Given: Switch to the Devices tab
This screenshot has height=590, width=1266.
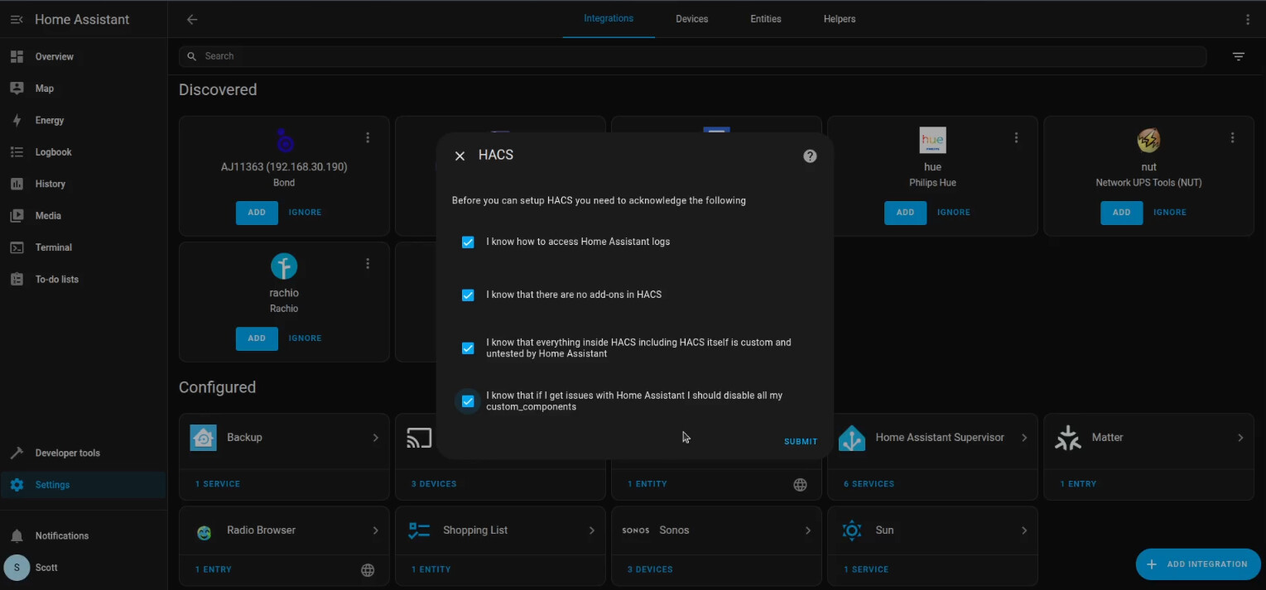Looking at the screenshot, I should point(691,19).
